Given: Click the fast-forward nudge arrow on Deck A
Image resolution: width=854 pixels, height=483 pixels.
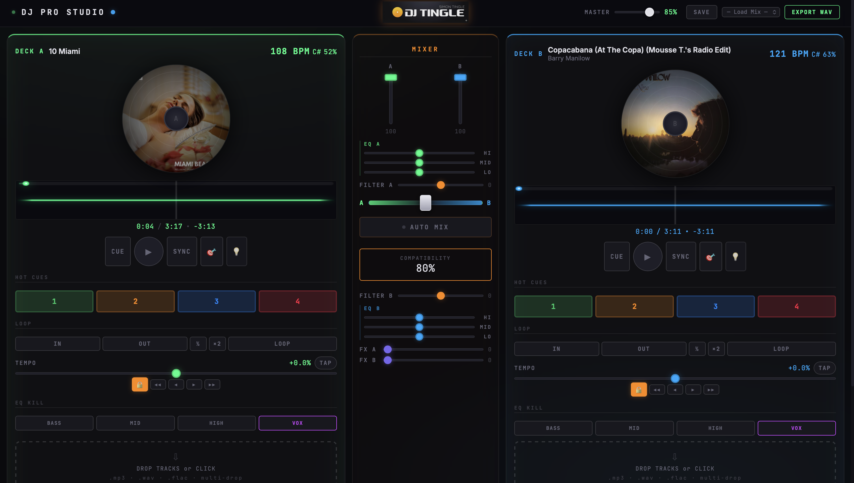Looking at the screenshot, I should coord(212,384).
